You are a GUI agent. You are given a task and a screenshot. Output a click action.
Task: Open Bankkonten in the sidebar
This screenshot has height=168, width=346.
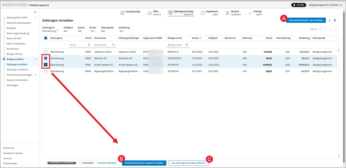pyautogui.click(x=13, y=49)
